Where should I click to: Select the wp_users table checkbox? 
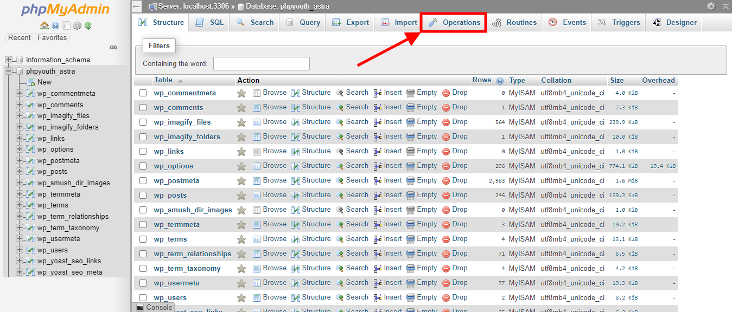point(143,298)
